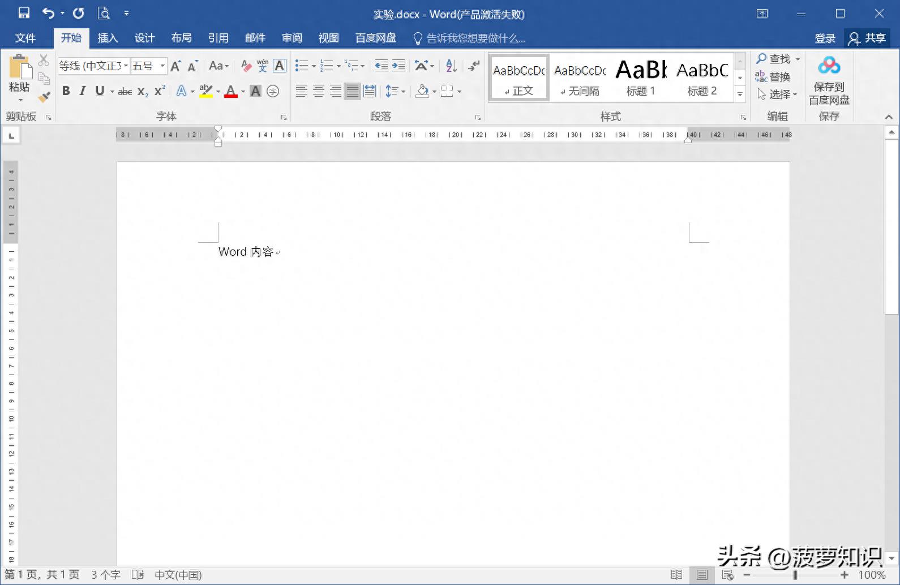
Task: Open line spacing dropdown
Action: (395, 91)
